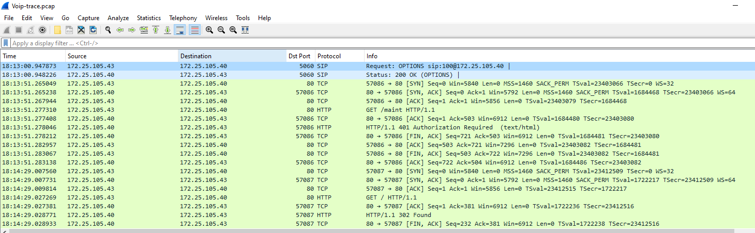The height and width of the screenshot is (233, 755).
Task: Zoom in on packet text
Action: [209, 30]
